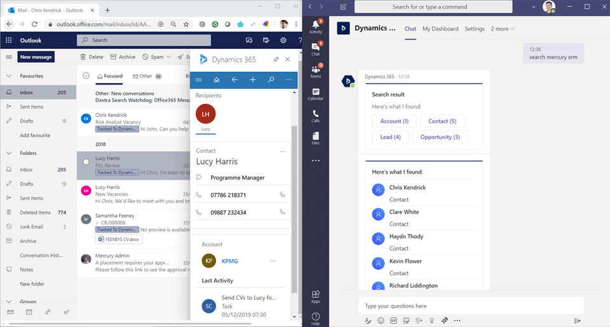Open Apps in Teams sidebar
Viewport: 610px width, 327px height.
click(x=316, y=297)
